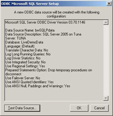Click the Test Data Source button
Image resolution: width=113 pixels, height=116 pixels.
(x=22, y=108)
